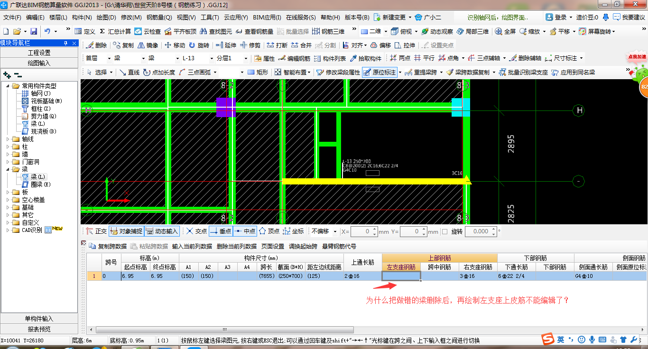The width and height of the screenshot is (648, 349).
Task: Select 框柱(Z) in the component tree
Action: 36,109
